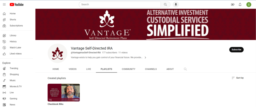Viewport: 256px width, 107px height.
Task: Click the Gaming controller icon
Action: coord(4,99)
